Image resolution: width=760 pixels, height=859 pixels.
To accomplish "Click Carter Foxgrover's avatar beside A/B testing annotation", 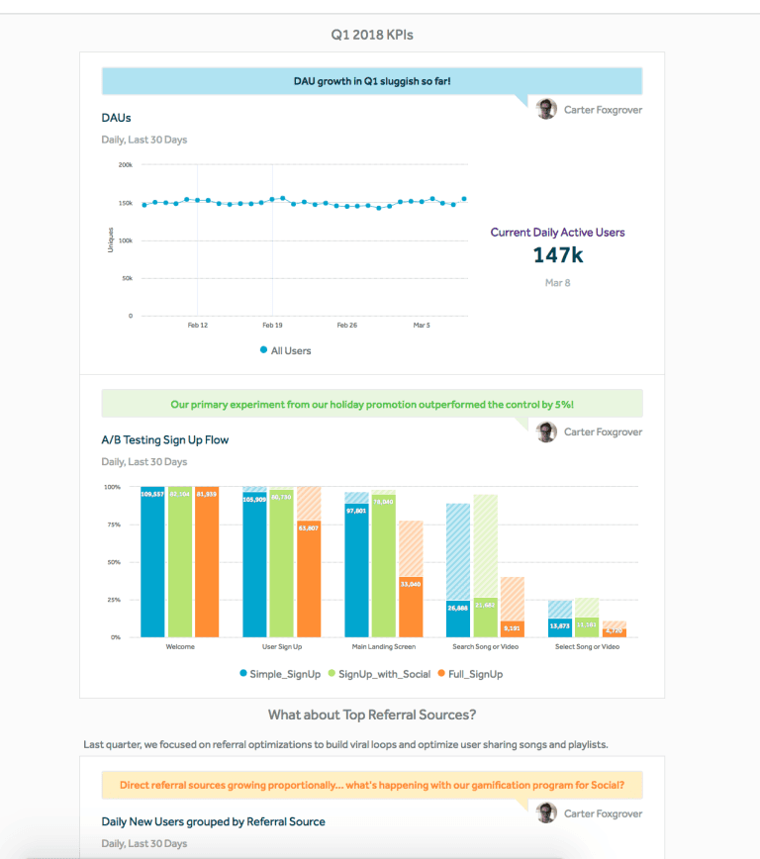I will coord(546,431).
